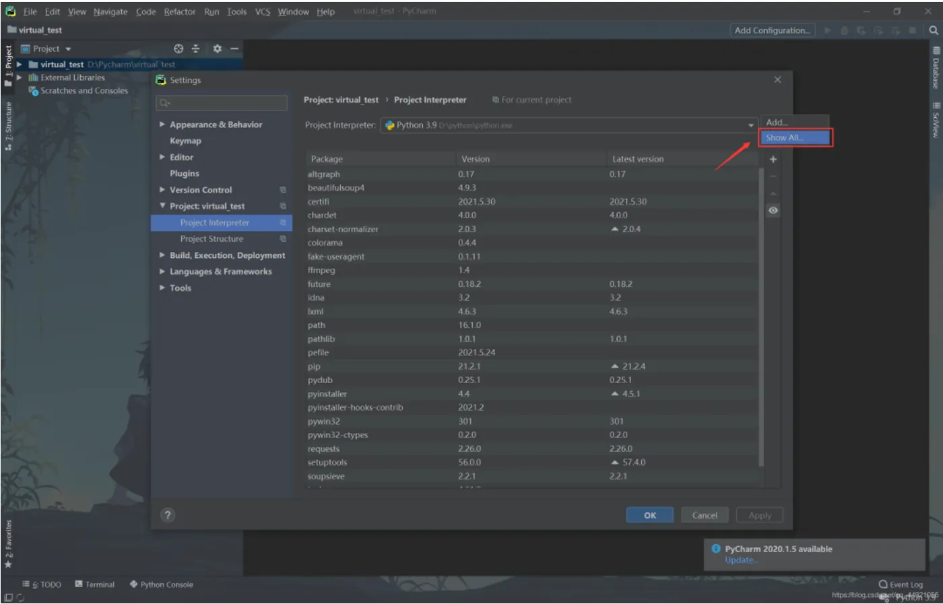
Task: Open the help question mark
Action: pyautogui.click(x=168, y=515)
